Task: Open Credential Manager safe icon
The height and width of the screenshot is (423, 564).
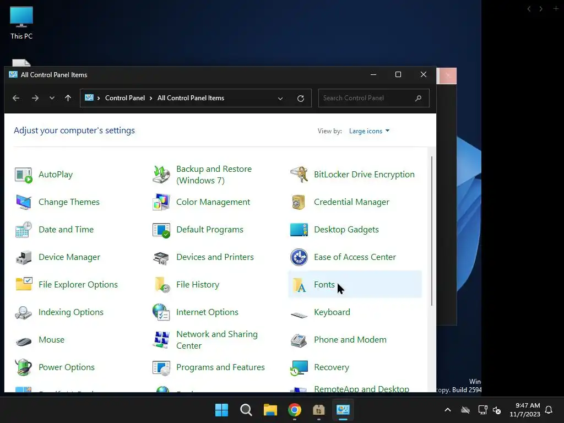Action: (x=299, y=202)
